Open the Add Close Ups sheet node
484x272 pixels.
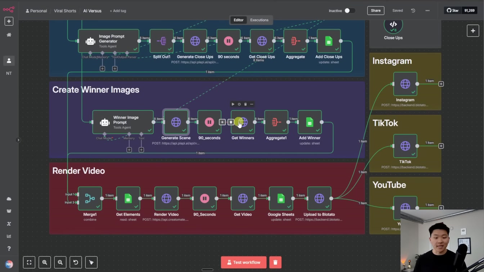(329, 41)
